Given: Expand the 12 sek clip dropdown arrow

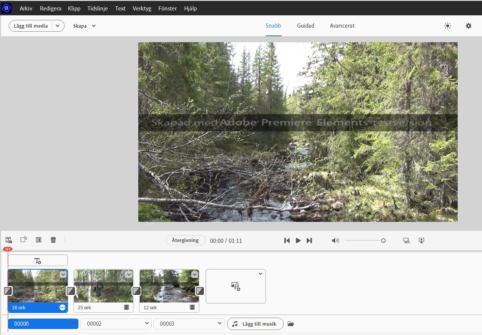Looking at the screenshot, I should coord(195,274).
